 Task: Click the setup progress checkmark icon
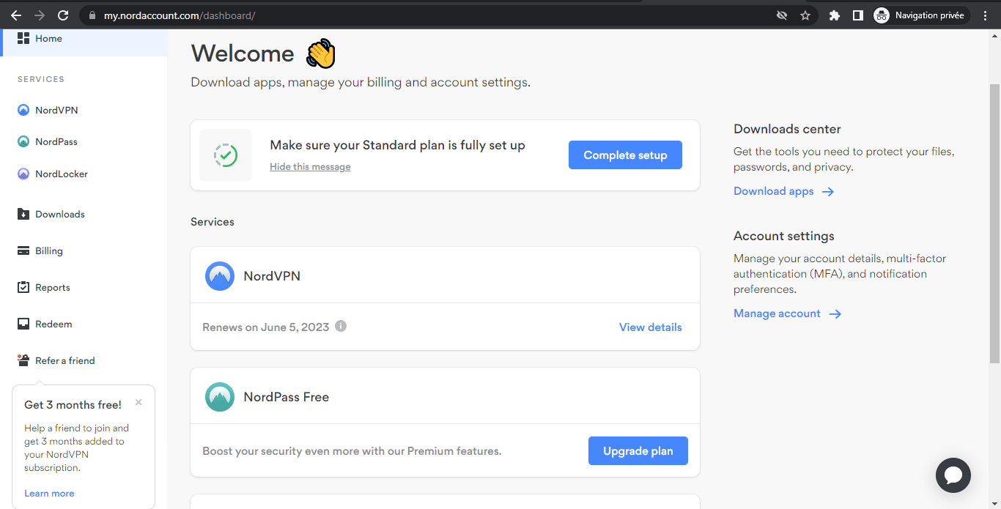226,155
